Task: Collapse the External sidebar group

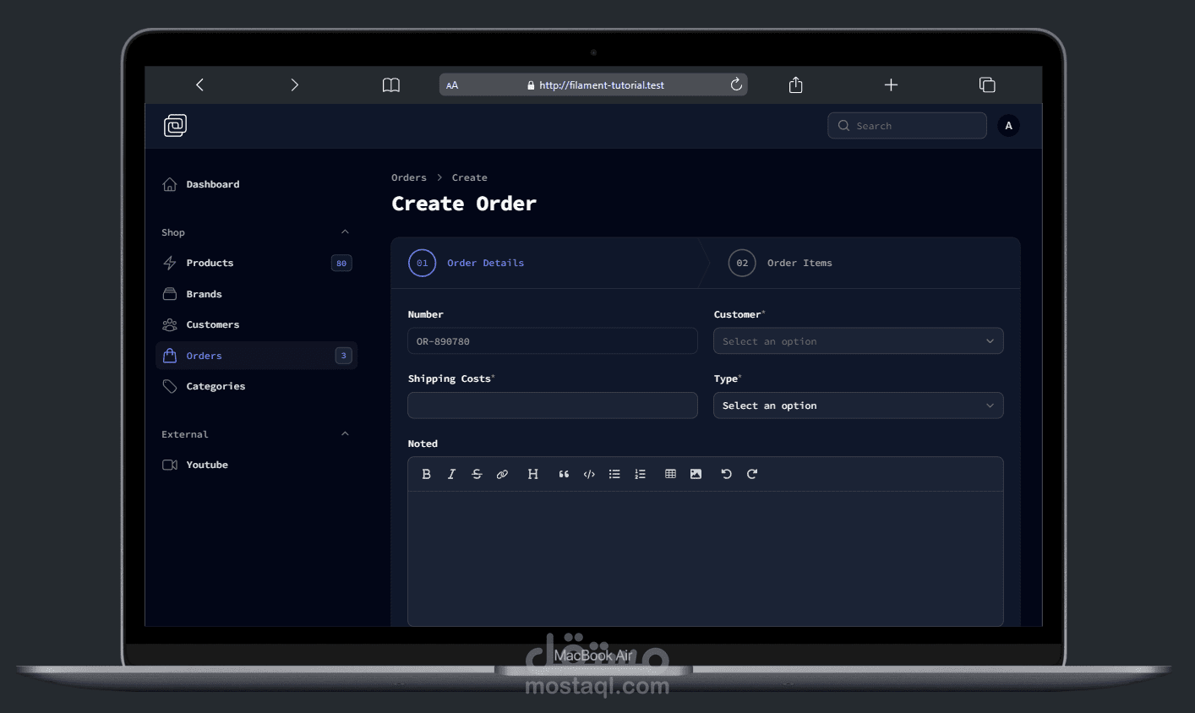Action: pyautogui.click(x=345, y=433)
